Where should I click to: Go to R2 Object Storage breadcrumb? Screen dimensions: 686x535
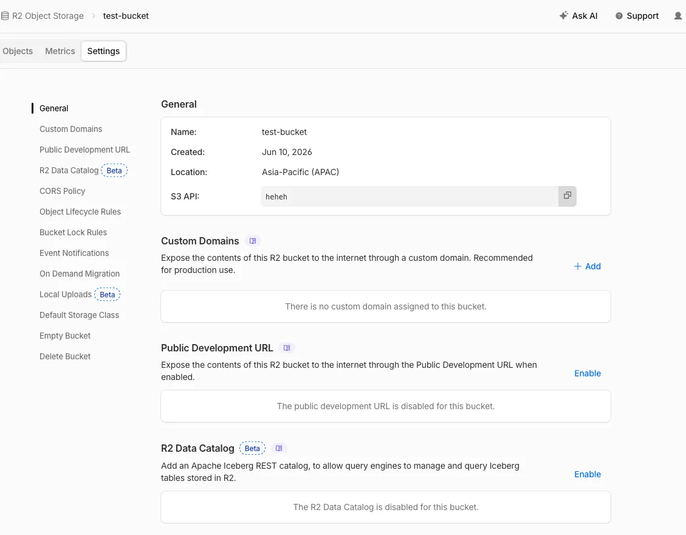(47, 16)
